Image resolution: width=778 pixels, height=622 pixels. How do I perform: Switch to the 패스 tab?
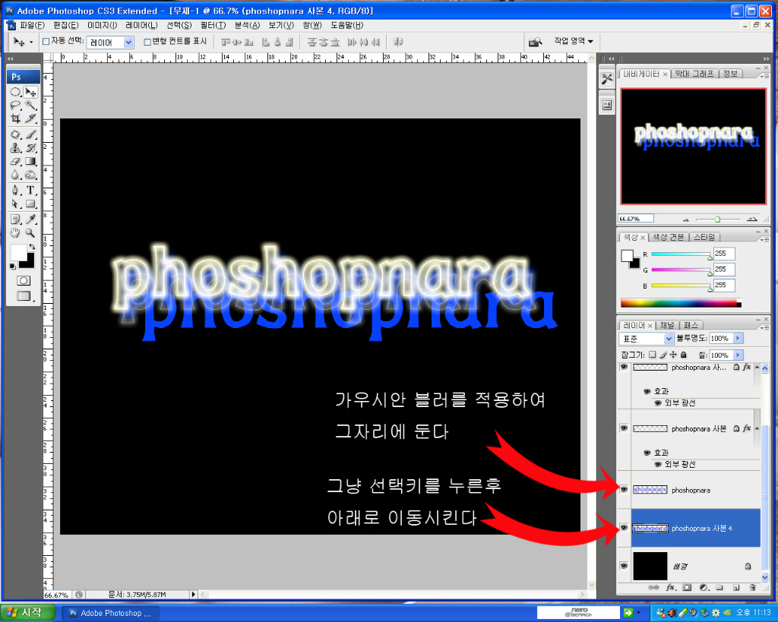[691, 325]
